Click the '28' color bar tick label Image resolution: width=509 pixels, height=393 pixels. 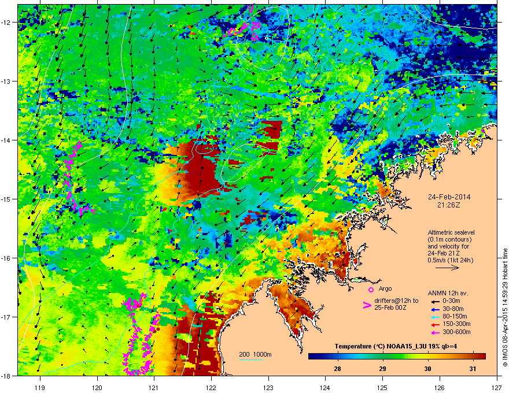(338, 369)
